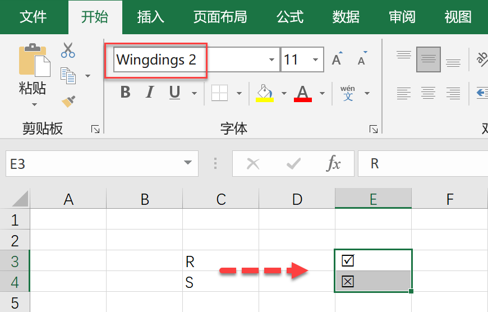Screen dimensions: 488x312
Task: Select column C header
Action: pyautogui.click(x=220, y=199)
